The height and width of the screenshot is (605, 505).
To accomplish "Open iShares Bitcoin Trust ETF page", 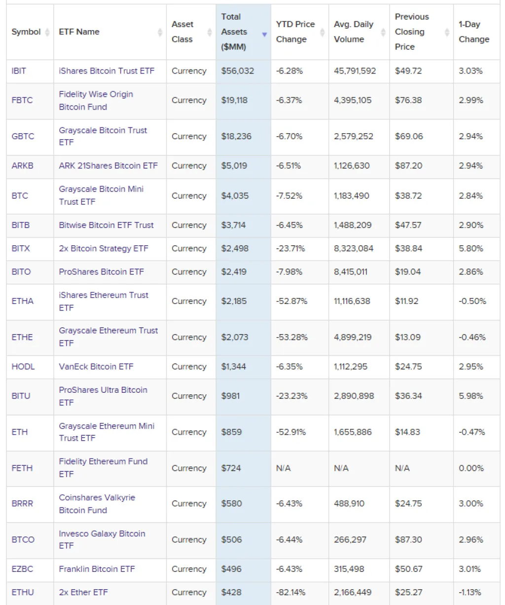I will [107, 71].
